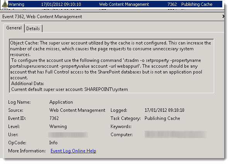Click the event ID 7362 cell in the row
The image size is (230, 164).
coord(172,4)
